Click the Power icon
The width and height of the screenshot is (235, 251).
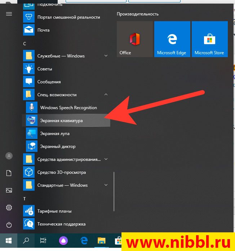tap(9, 225)
